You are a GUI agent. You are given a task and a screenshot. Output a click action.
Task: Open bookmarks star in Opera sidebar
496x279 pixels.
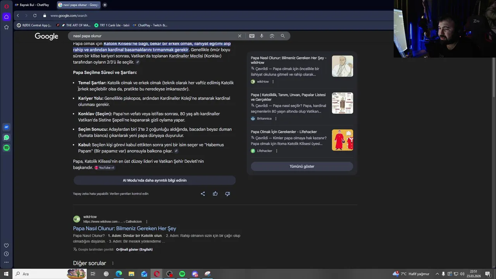click(6, 27)
